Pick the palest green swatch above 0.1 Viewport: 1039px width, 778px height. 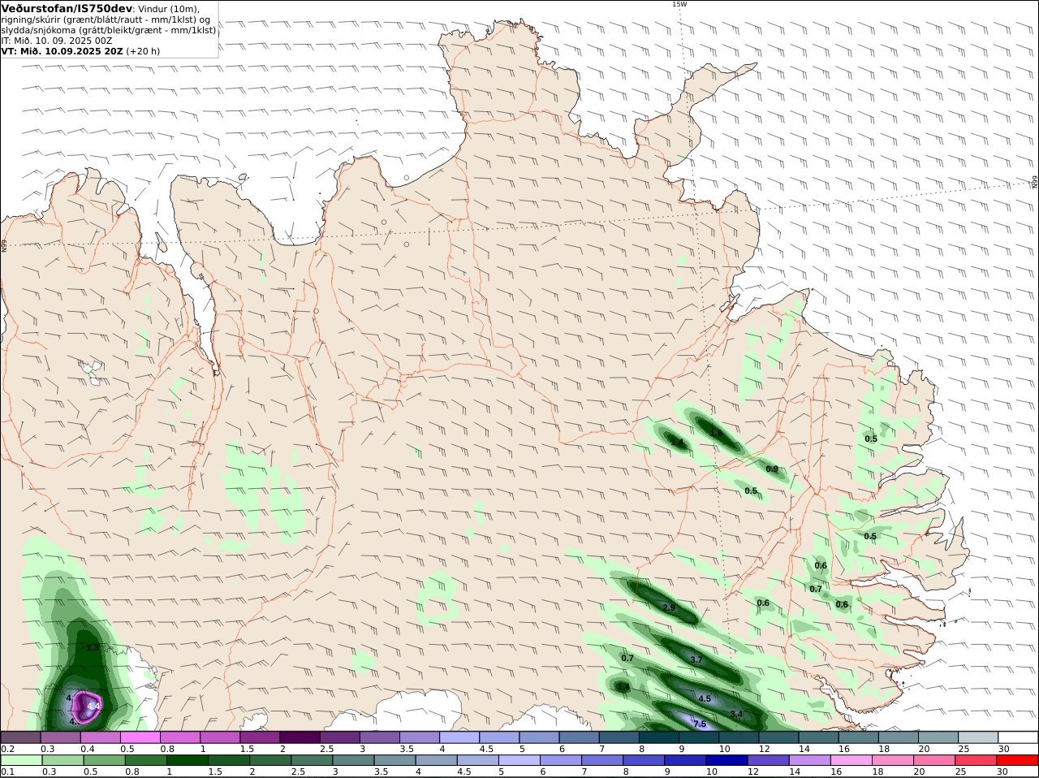[20, 761]
